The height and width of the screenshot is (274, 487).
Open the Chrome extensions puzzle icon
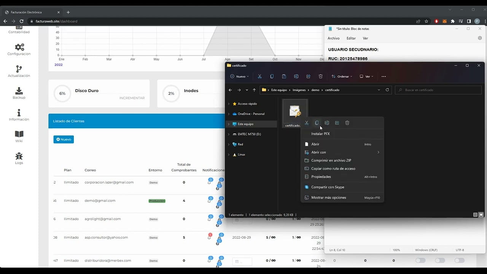point(452,21)
